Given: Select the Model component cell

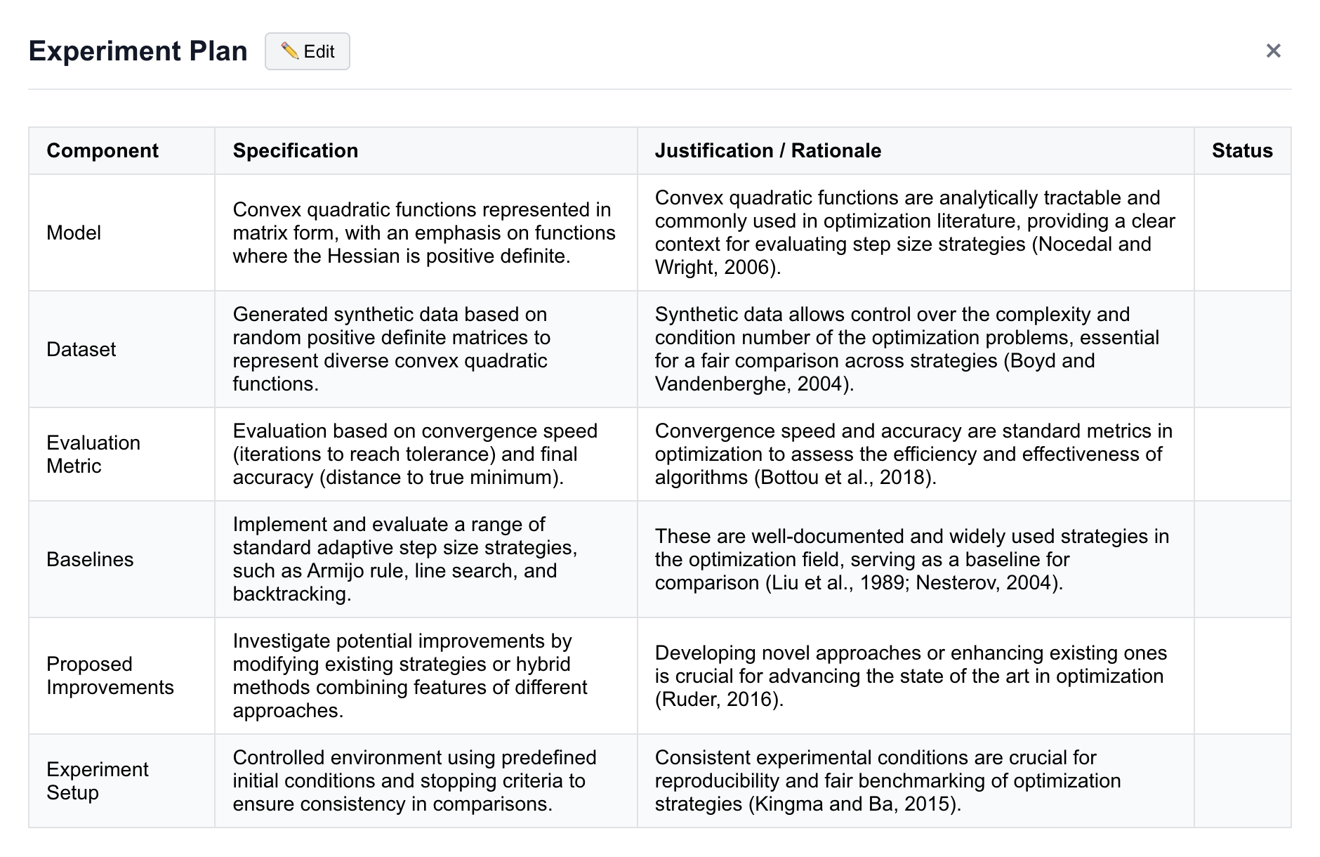Looking at the screenshot, I should click(x=74, y=233).
